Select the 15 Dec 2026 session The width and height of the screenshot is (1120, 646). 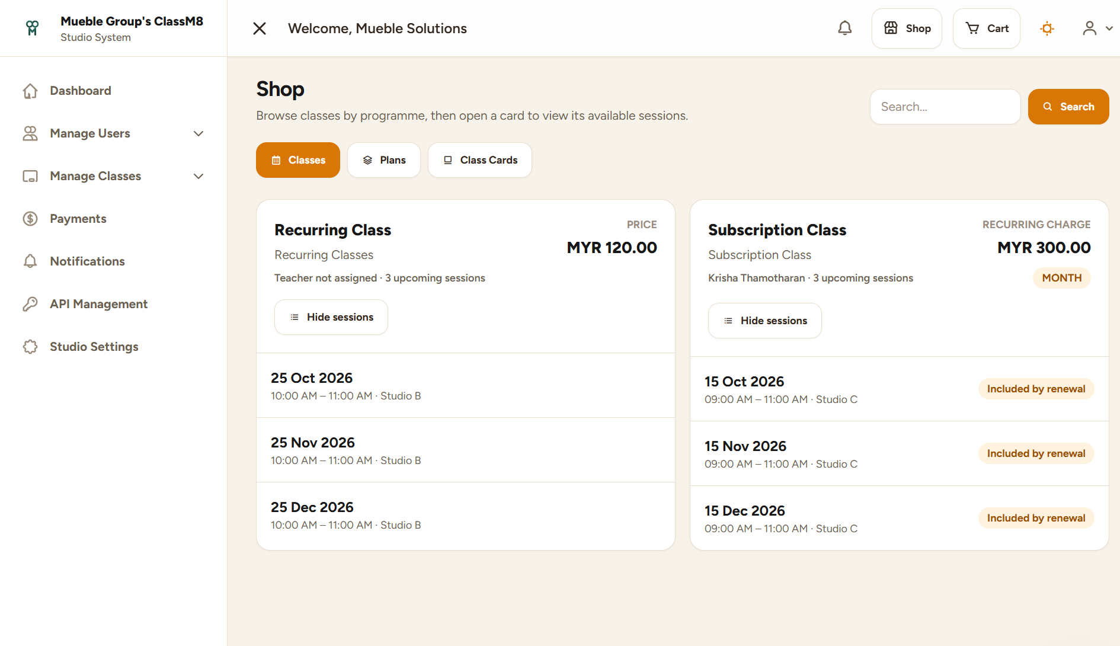(900, 519)
